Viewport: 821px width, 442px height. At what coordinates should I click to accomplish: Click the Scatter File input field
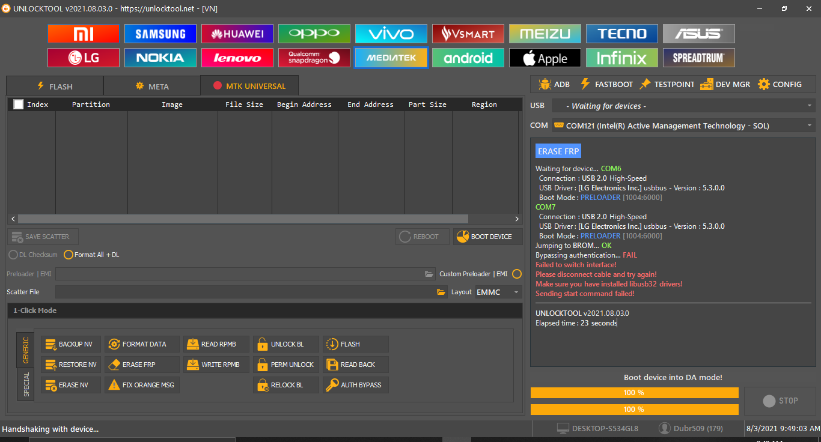252,292
